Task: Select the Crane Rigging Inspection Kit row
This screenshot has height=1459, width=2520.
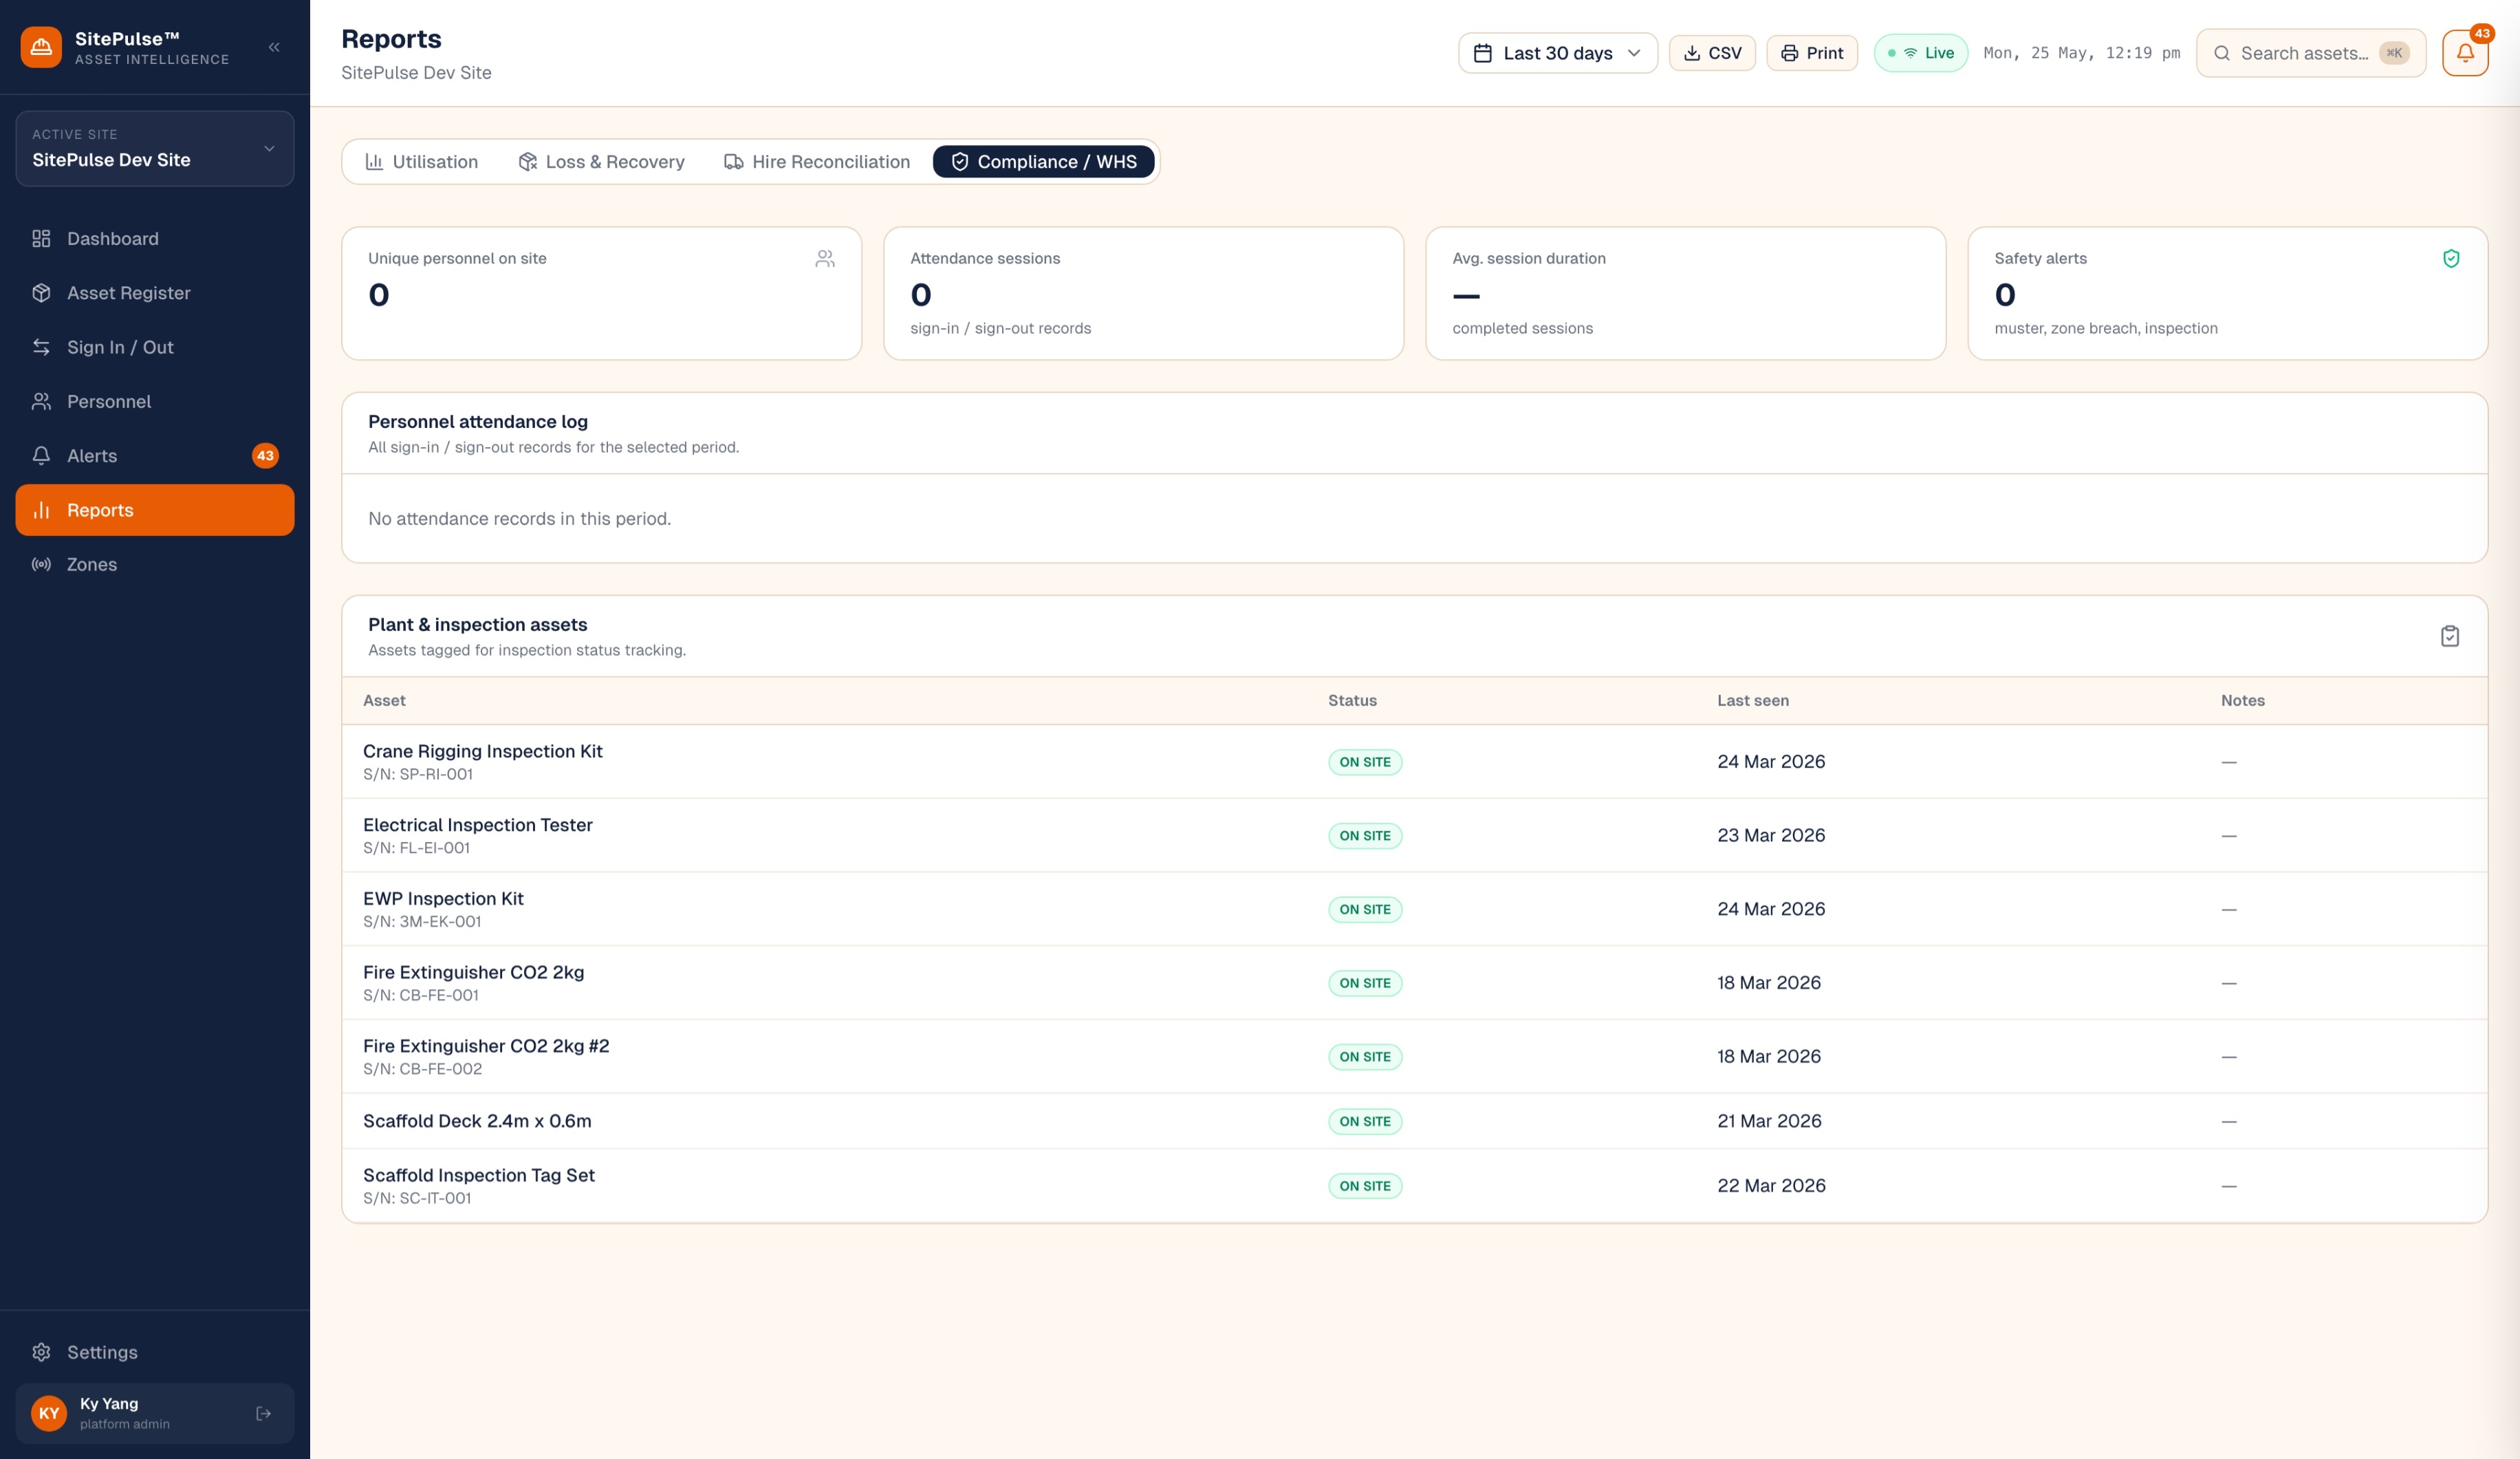Action: point(1414,762)
